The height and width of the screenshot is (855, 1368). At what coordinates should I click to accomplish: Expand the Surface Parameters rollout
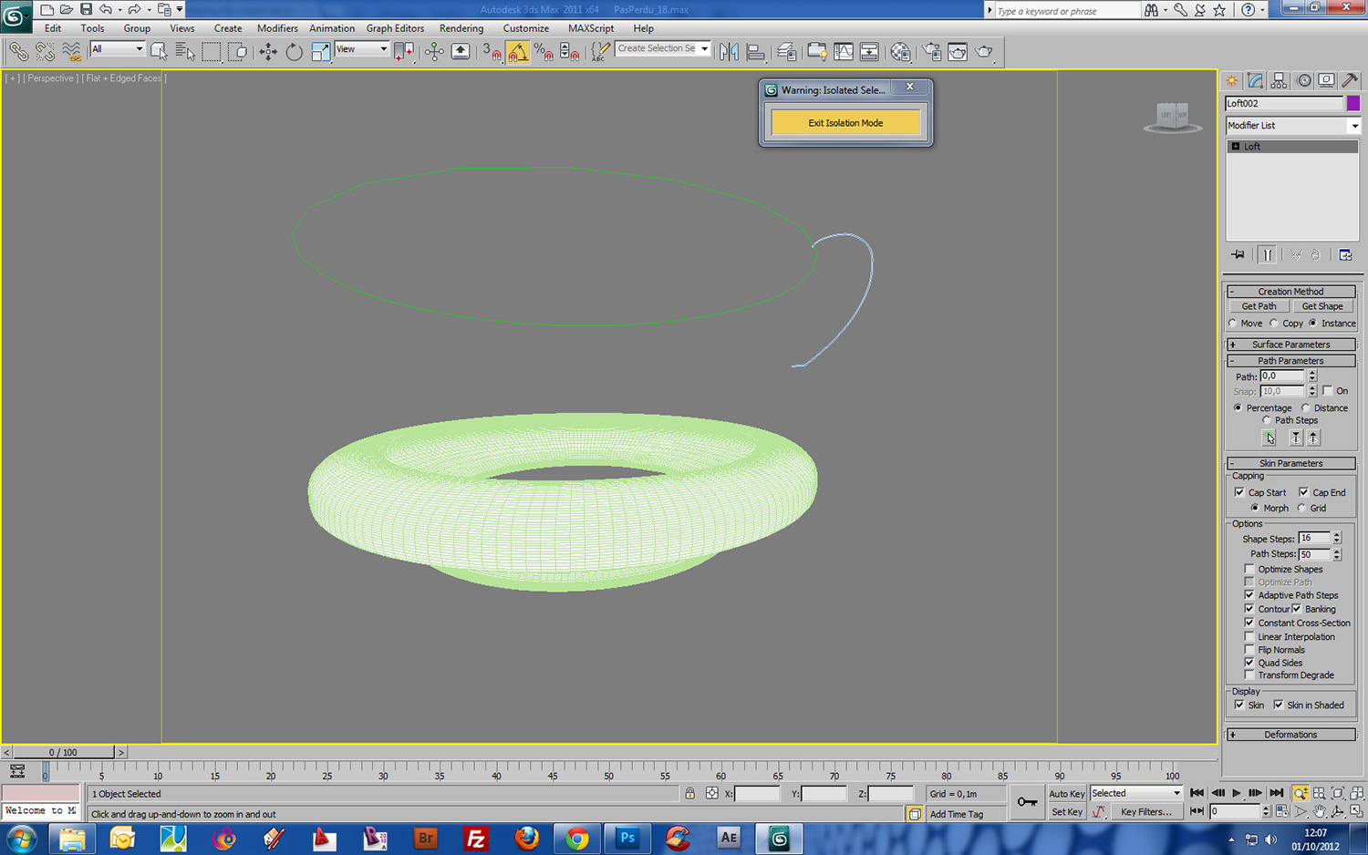(x=1290, y=345)
